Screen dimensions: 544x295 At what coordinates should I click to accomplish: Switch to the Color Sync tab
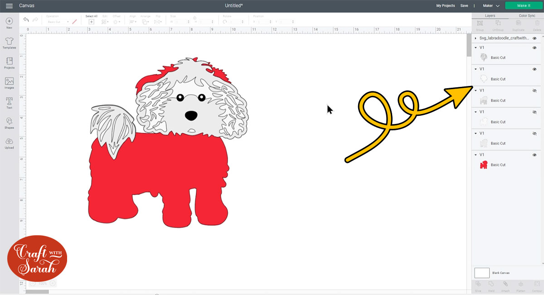(x=527, y=15)
